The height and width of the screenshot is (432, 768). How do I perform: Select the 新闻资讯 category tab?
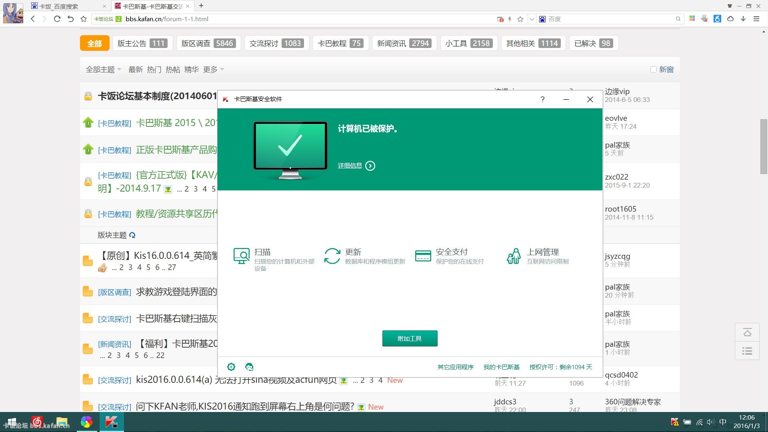tap(404, 43)
